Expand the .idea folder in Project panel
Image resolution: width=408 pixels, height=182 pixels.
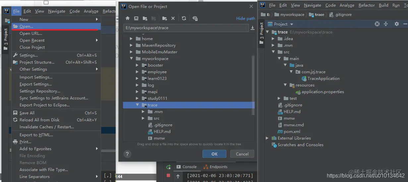(273, 39)
